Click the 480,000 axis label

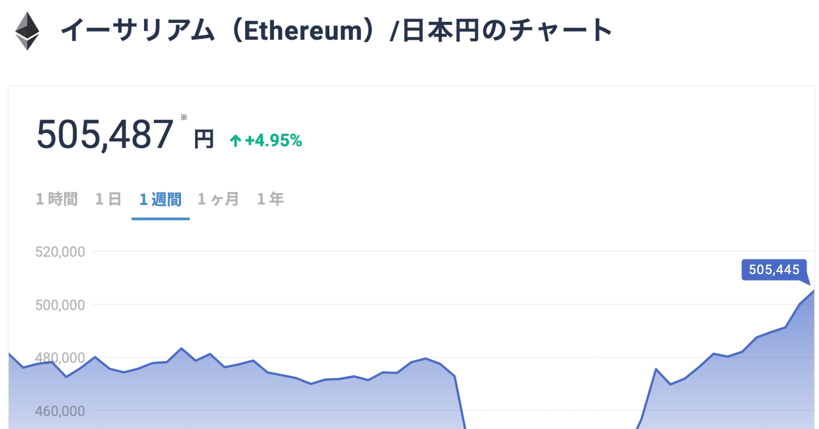pyautogui.click(x=60, y=358)
